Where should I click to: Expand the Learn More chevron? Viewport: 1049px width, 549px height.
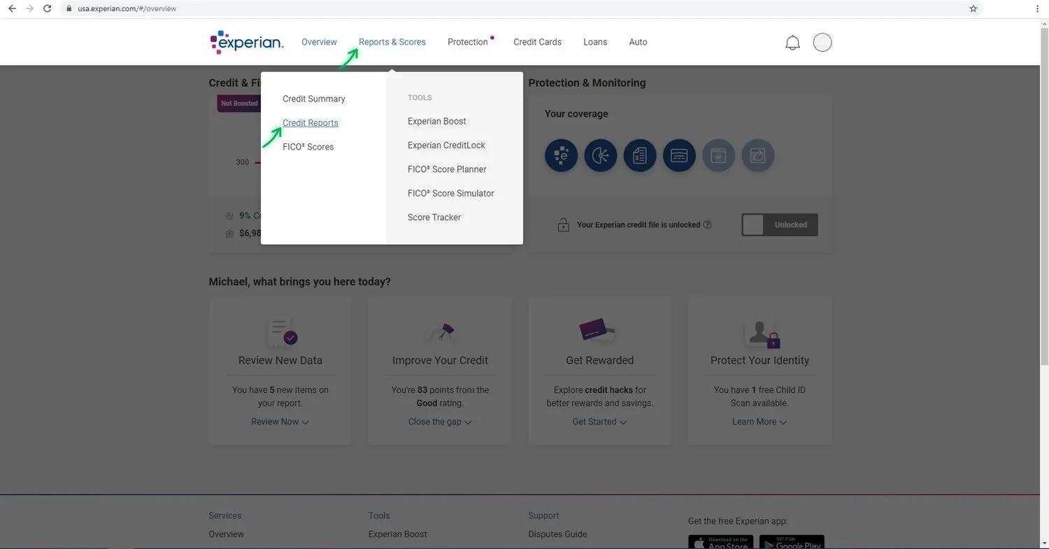(x=783, y=422)
